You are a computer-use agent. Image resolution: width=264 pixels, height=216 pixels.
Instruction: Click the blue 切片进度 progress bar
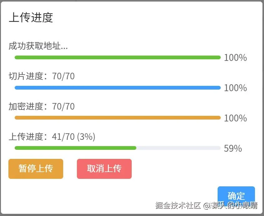117,88
